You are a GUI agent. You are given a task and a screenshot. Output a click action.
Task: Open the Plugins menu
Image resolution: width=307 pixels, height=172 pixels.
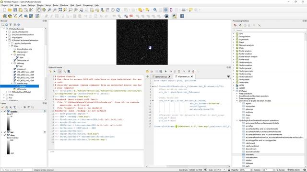(x=40, y=5)
